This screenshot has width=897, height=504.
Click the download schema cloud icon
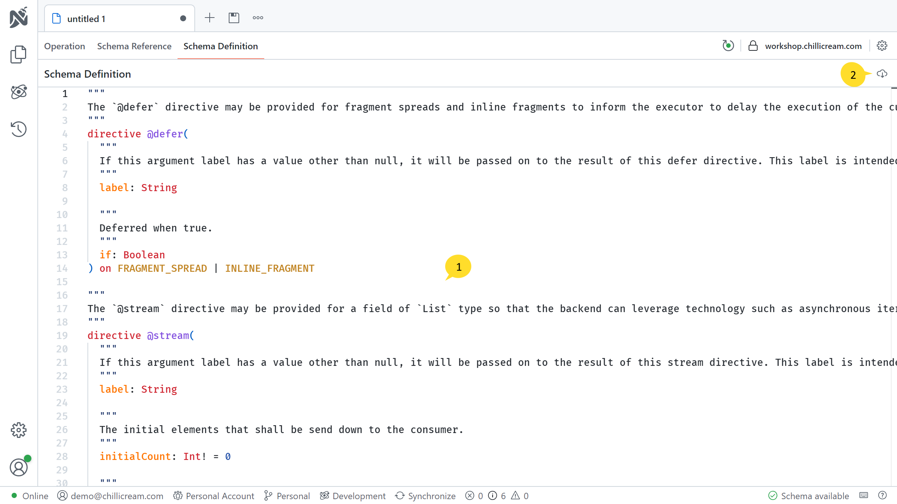click(x=882, y=74)
